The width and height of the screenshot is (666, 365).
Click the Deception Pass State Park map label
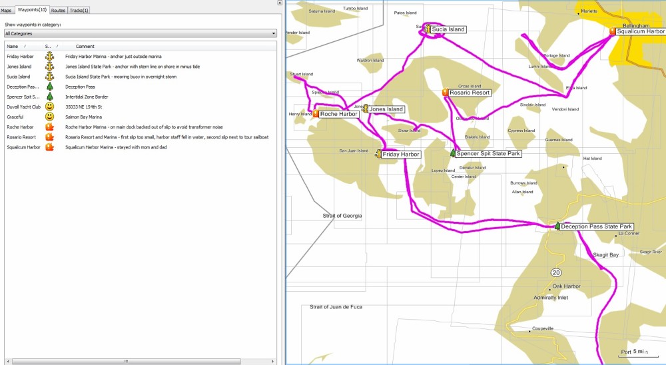coord(596,226)
